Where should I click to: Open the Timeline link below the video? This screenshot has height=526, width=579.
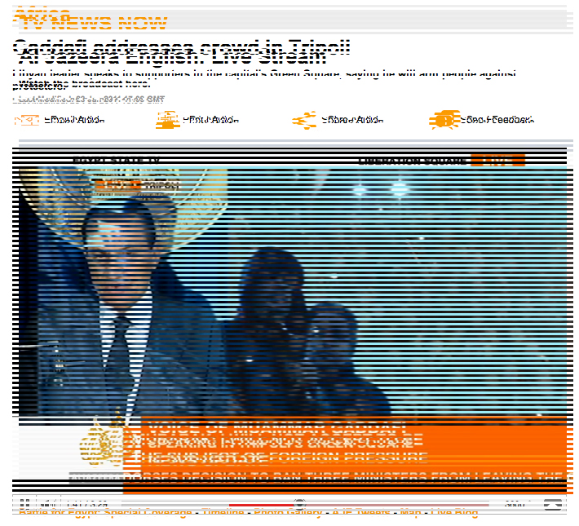coord(223,512)
